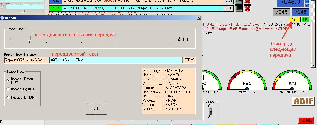The width and height of the screenshot is (317, 125).
Task: Click the terminal icon in the France row
Action: coord(238,9)
